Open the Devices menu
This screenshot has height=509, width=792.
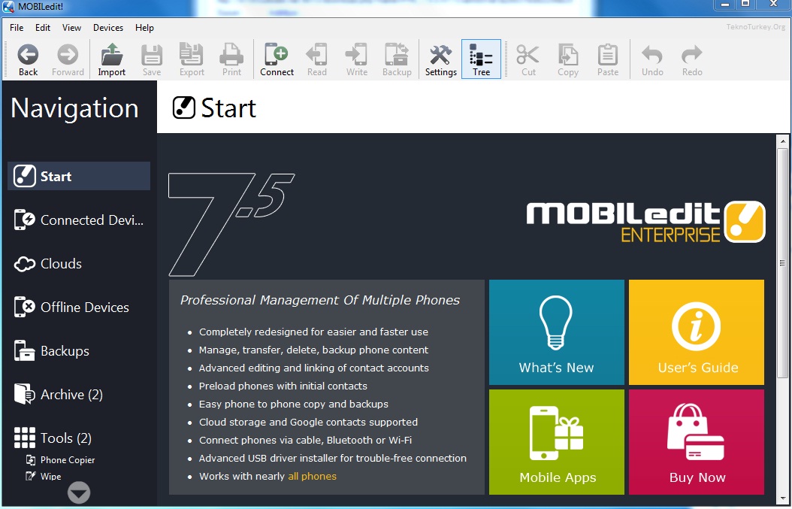pyautogui.click(x=108, y=28)
